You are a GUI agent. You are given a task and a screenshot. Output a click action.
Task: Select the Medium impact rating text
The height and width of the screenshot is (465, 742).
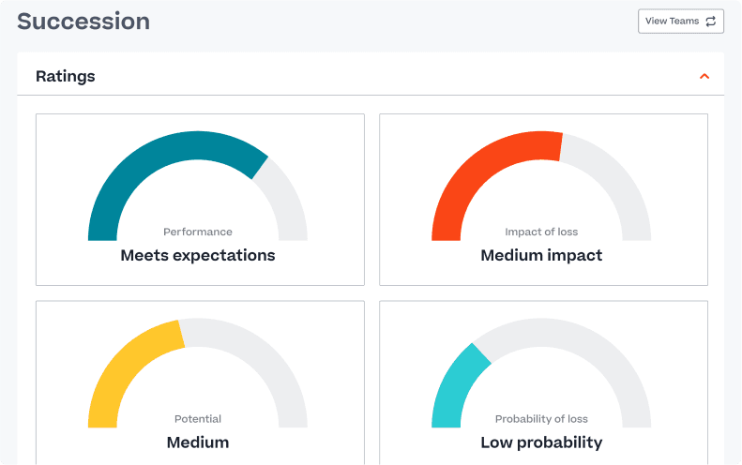[541, 255]
